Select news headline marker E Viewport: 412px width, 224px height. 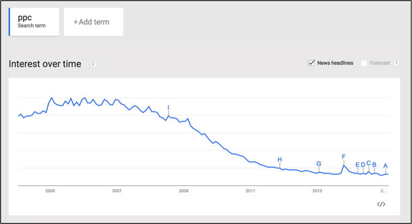click(x=357, y=165)
